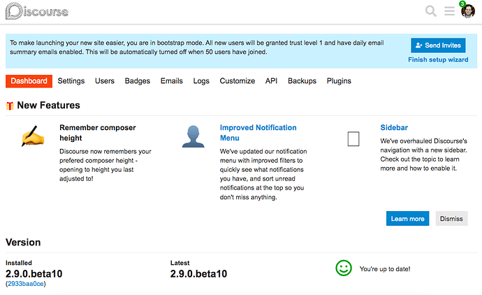Click the bust silhouette notification icon
Viewport: 482px width, 295px height.
pyautogui.click(x=193, y=136)
